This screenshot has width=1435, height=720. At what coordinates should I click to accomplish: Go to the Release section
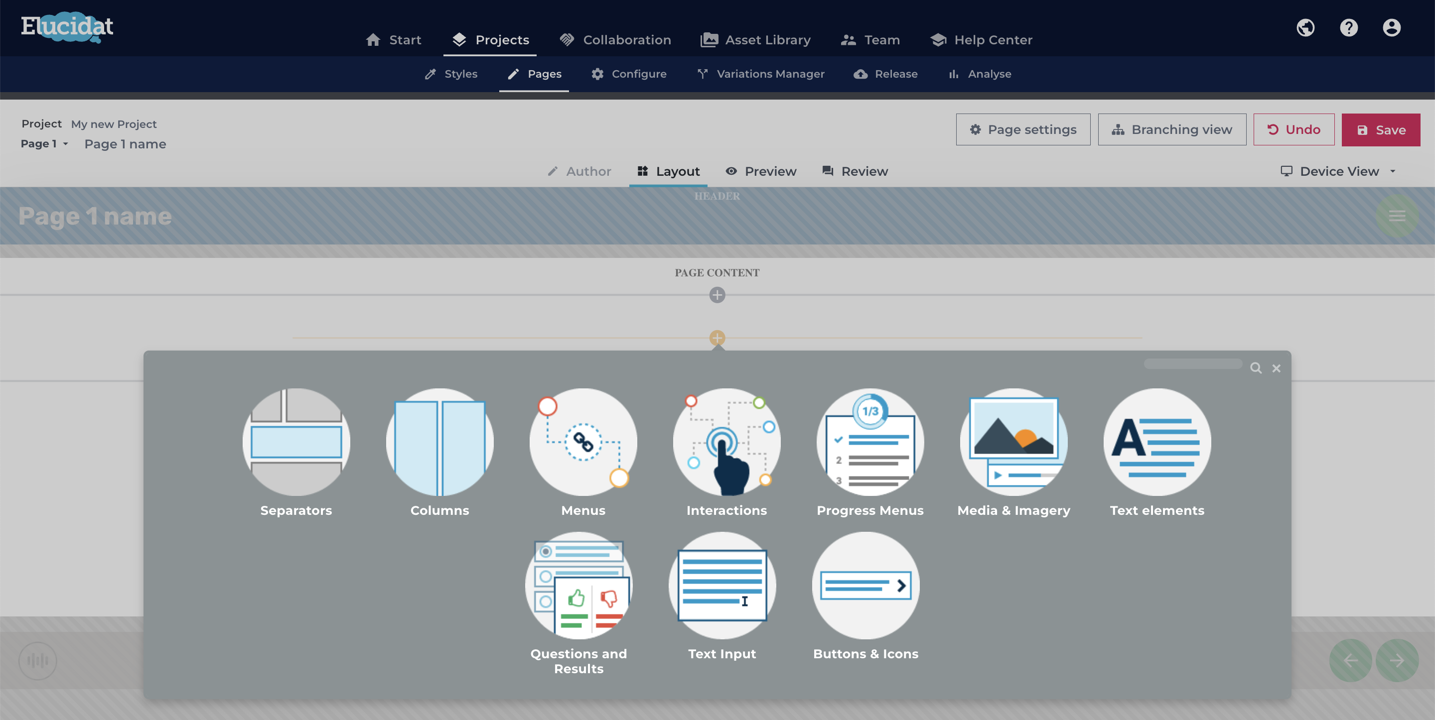(885, 74)
